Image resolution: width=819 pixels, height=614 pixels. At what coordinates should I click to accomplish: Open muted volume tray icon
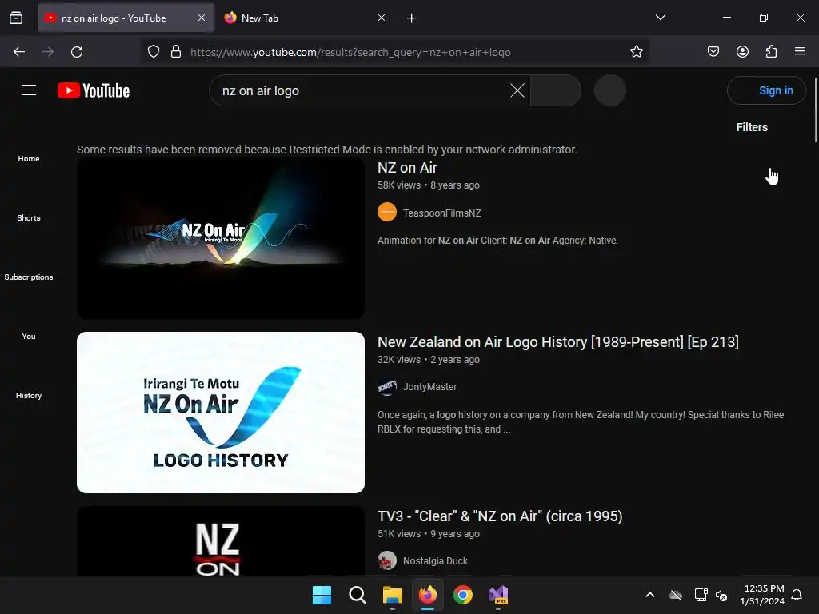point(721,595)
